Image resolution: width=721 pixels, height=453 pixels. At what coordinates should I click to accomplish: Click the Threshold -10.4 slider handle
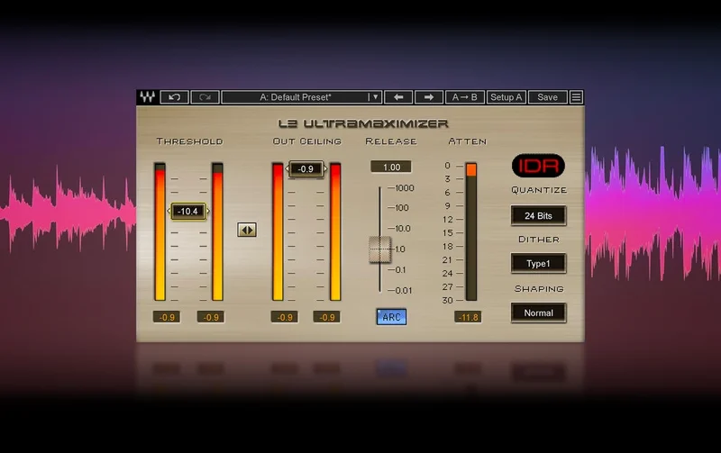[x=188, y=212]
